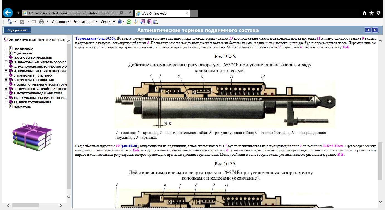Open the Литература topic
385x210 pixels.
point(22,107)
